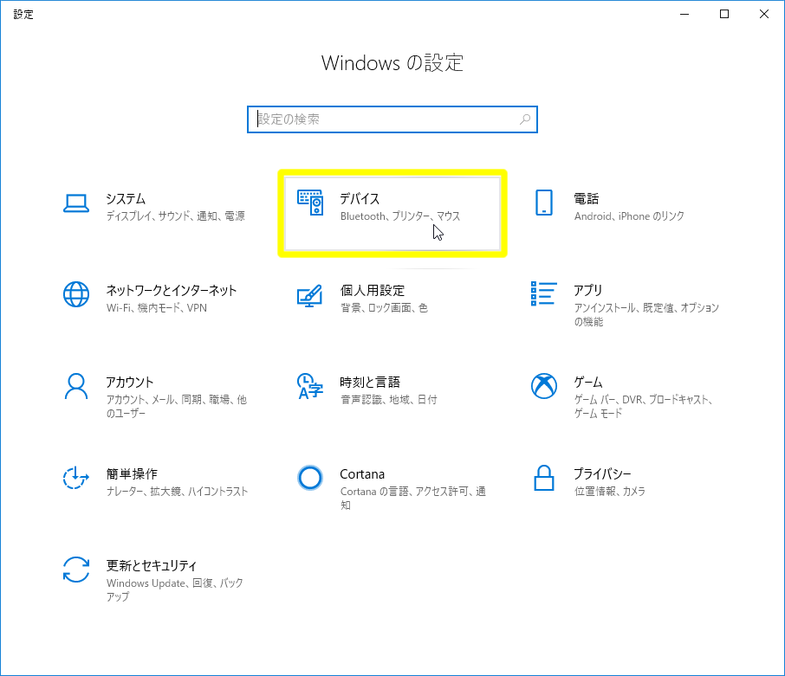This screenshot has width=785, height=676.
Task: Click text Bluetooth、プリンター、マウス
Action: (400, 216)
